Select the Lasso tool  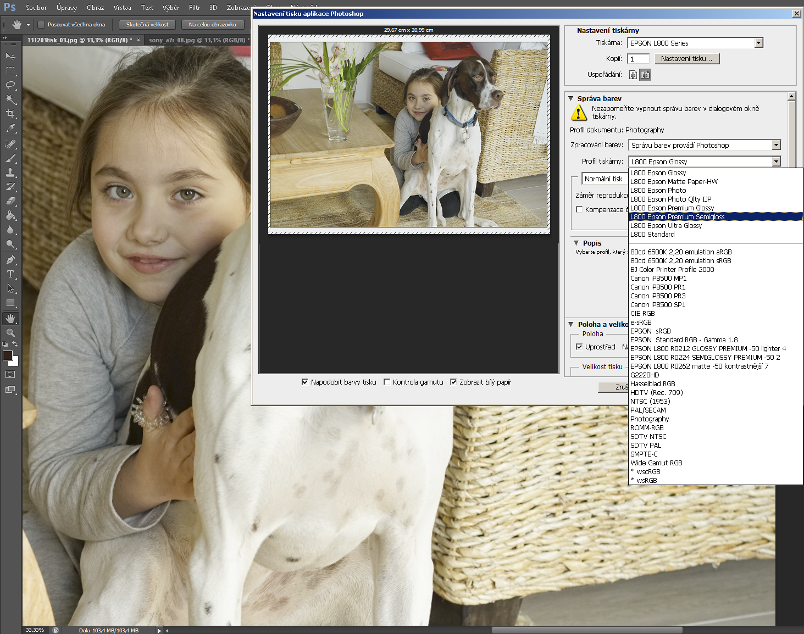point(10,85)
